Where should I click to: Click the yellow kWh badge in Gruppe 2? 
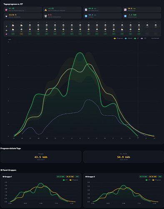[x=153, y=177]
